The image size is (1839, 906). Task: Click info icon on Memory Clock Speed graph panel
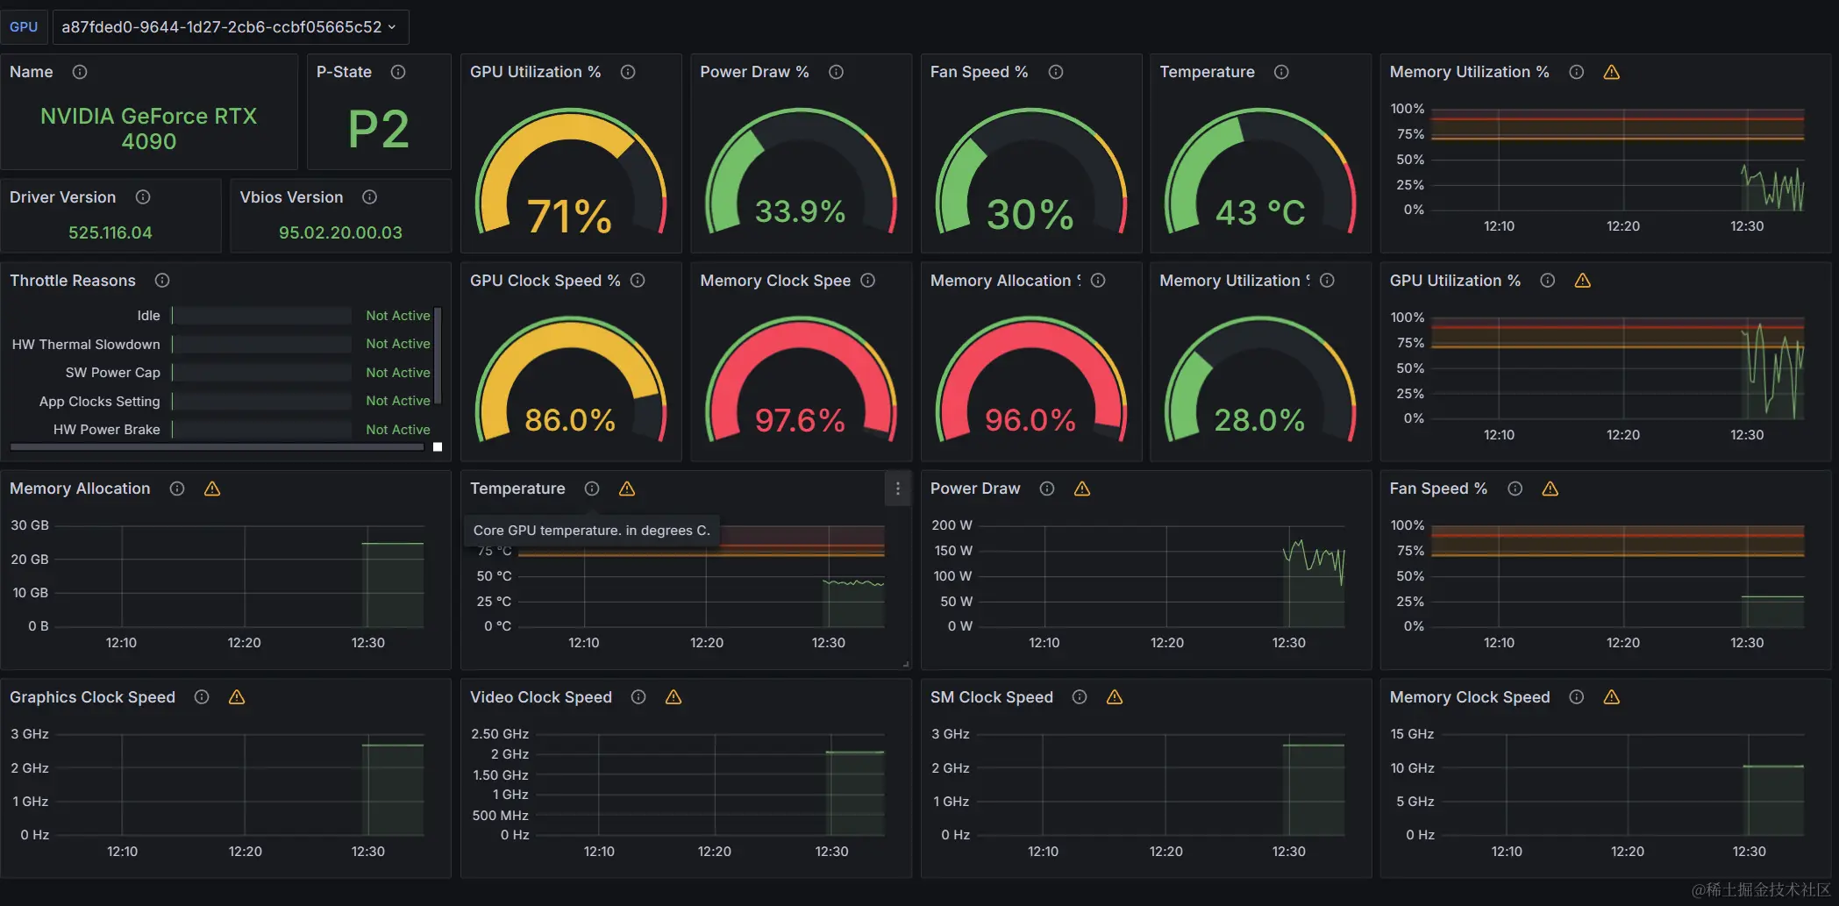click(x=1576, y=697)
